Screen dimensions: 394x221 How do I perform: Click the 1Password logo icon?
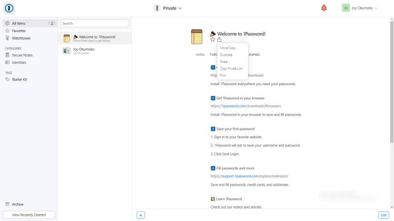pos(9,8)
